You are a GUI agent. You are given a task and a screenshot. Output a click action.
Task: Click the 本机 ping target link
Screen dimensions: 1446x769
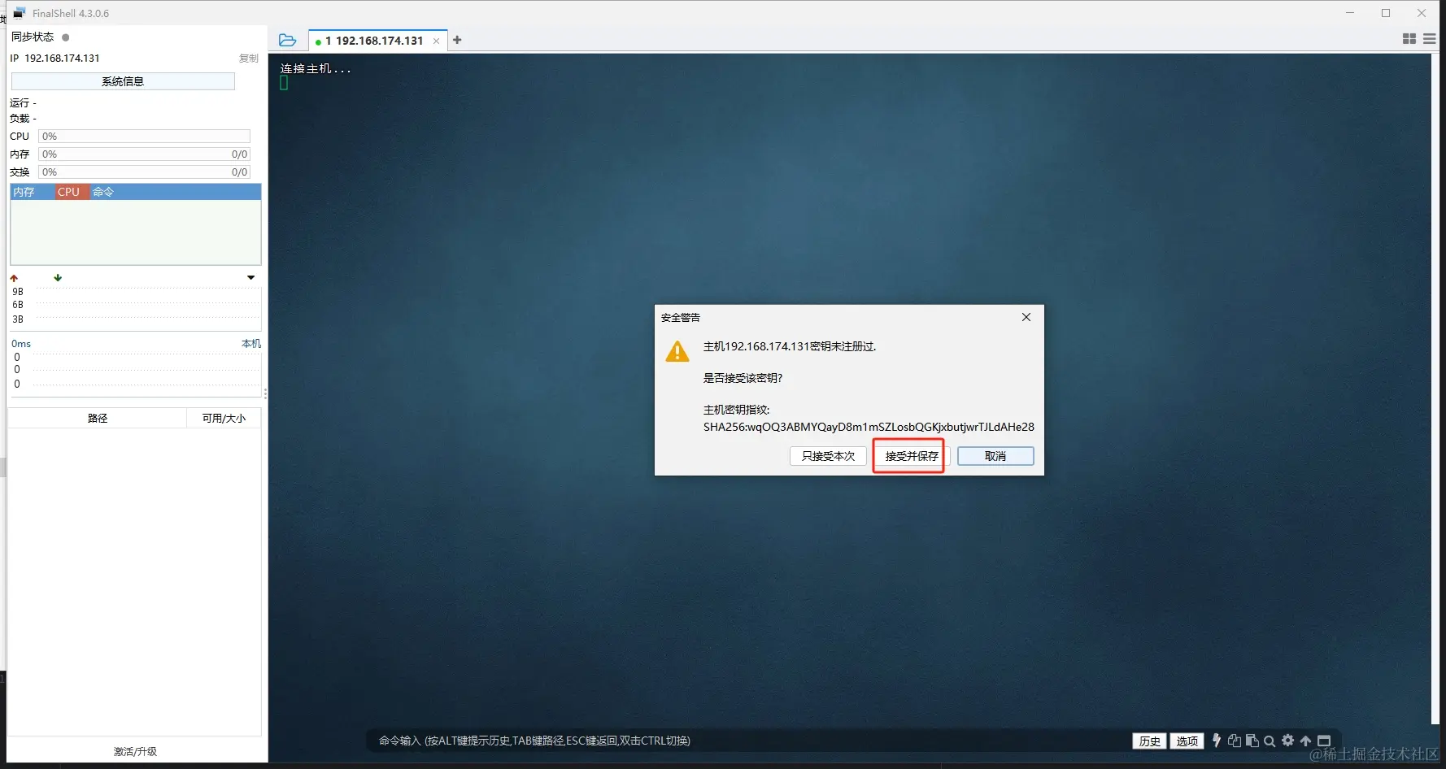click(x=251, y=344)
